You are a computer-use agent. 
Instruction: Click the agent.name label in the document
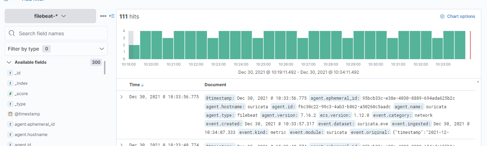[409, 106]
